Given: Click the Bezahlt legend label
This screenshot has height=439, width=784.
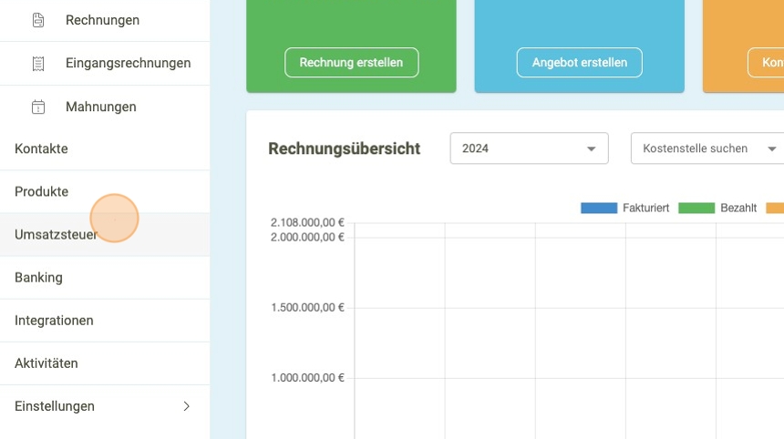Looking at the screenshot, I should (x=738, y=209).
